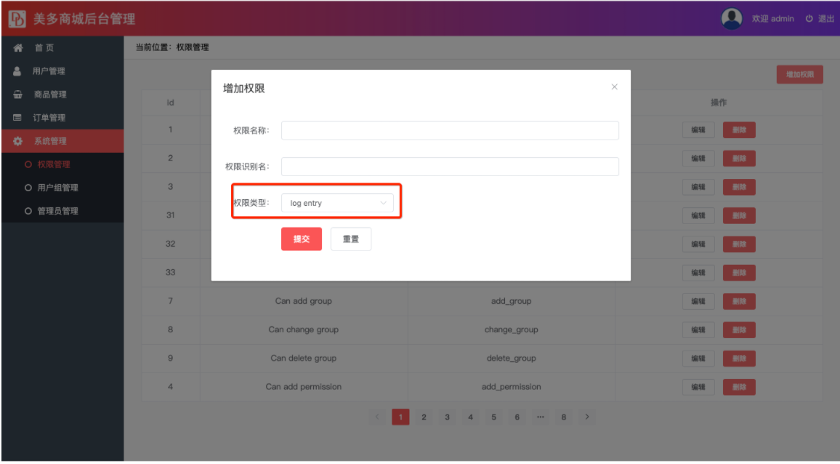This screenshot has width=840, height=464.
Task: Go to pagination page 6
Action: 517,417
